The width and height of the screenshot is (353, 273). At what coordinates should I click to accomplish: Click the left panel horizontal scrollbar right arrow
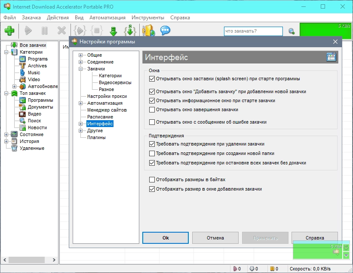pyautogui.click(x=54, y=260)
